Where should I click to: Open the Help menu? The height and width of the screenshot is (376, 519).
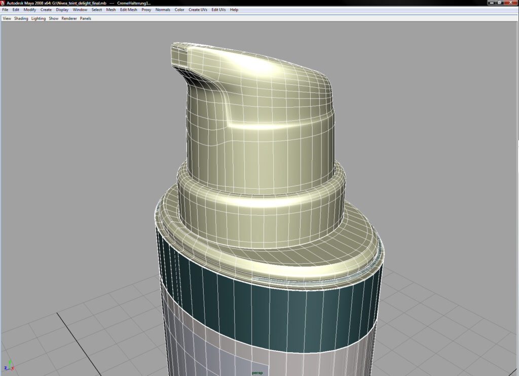(x=234, y=10)
